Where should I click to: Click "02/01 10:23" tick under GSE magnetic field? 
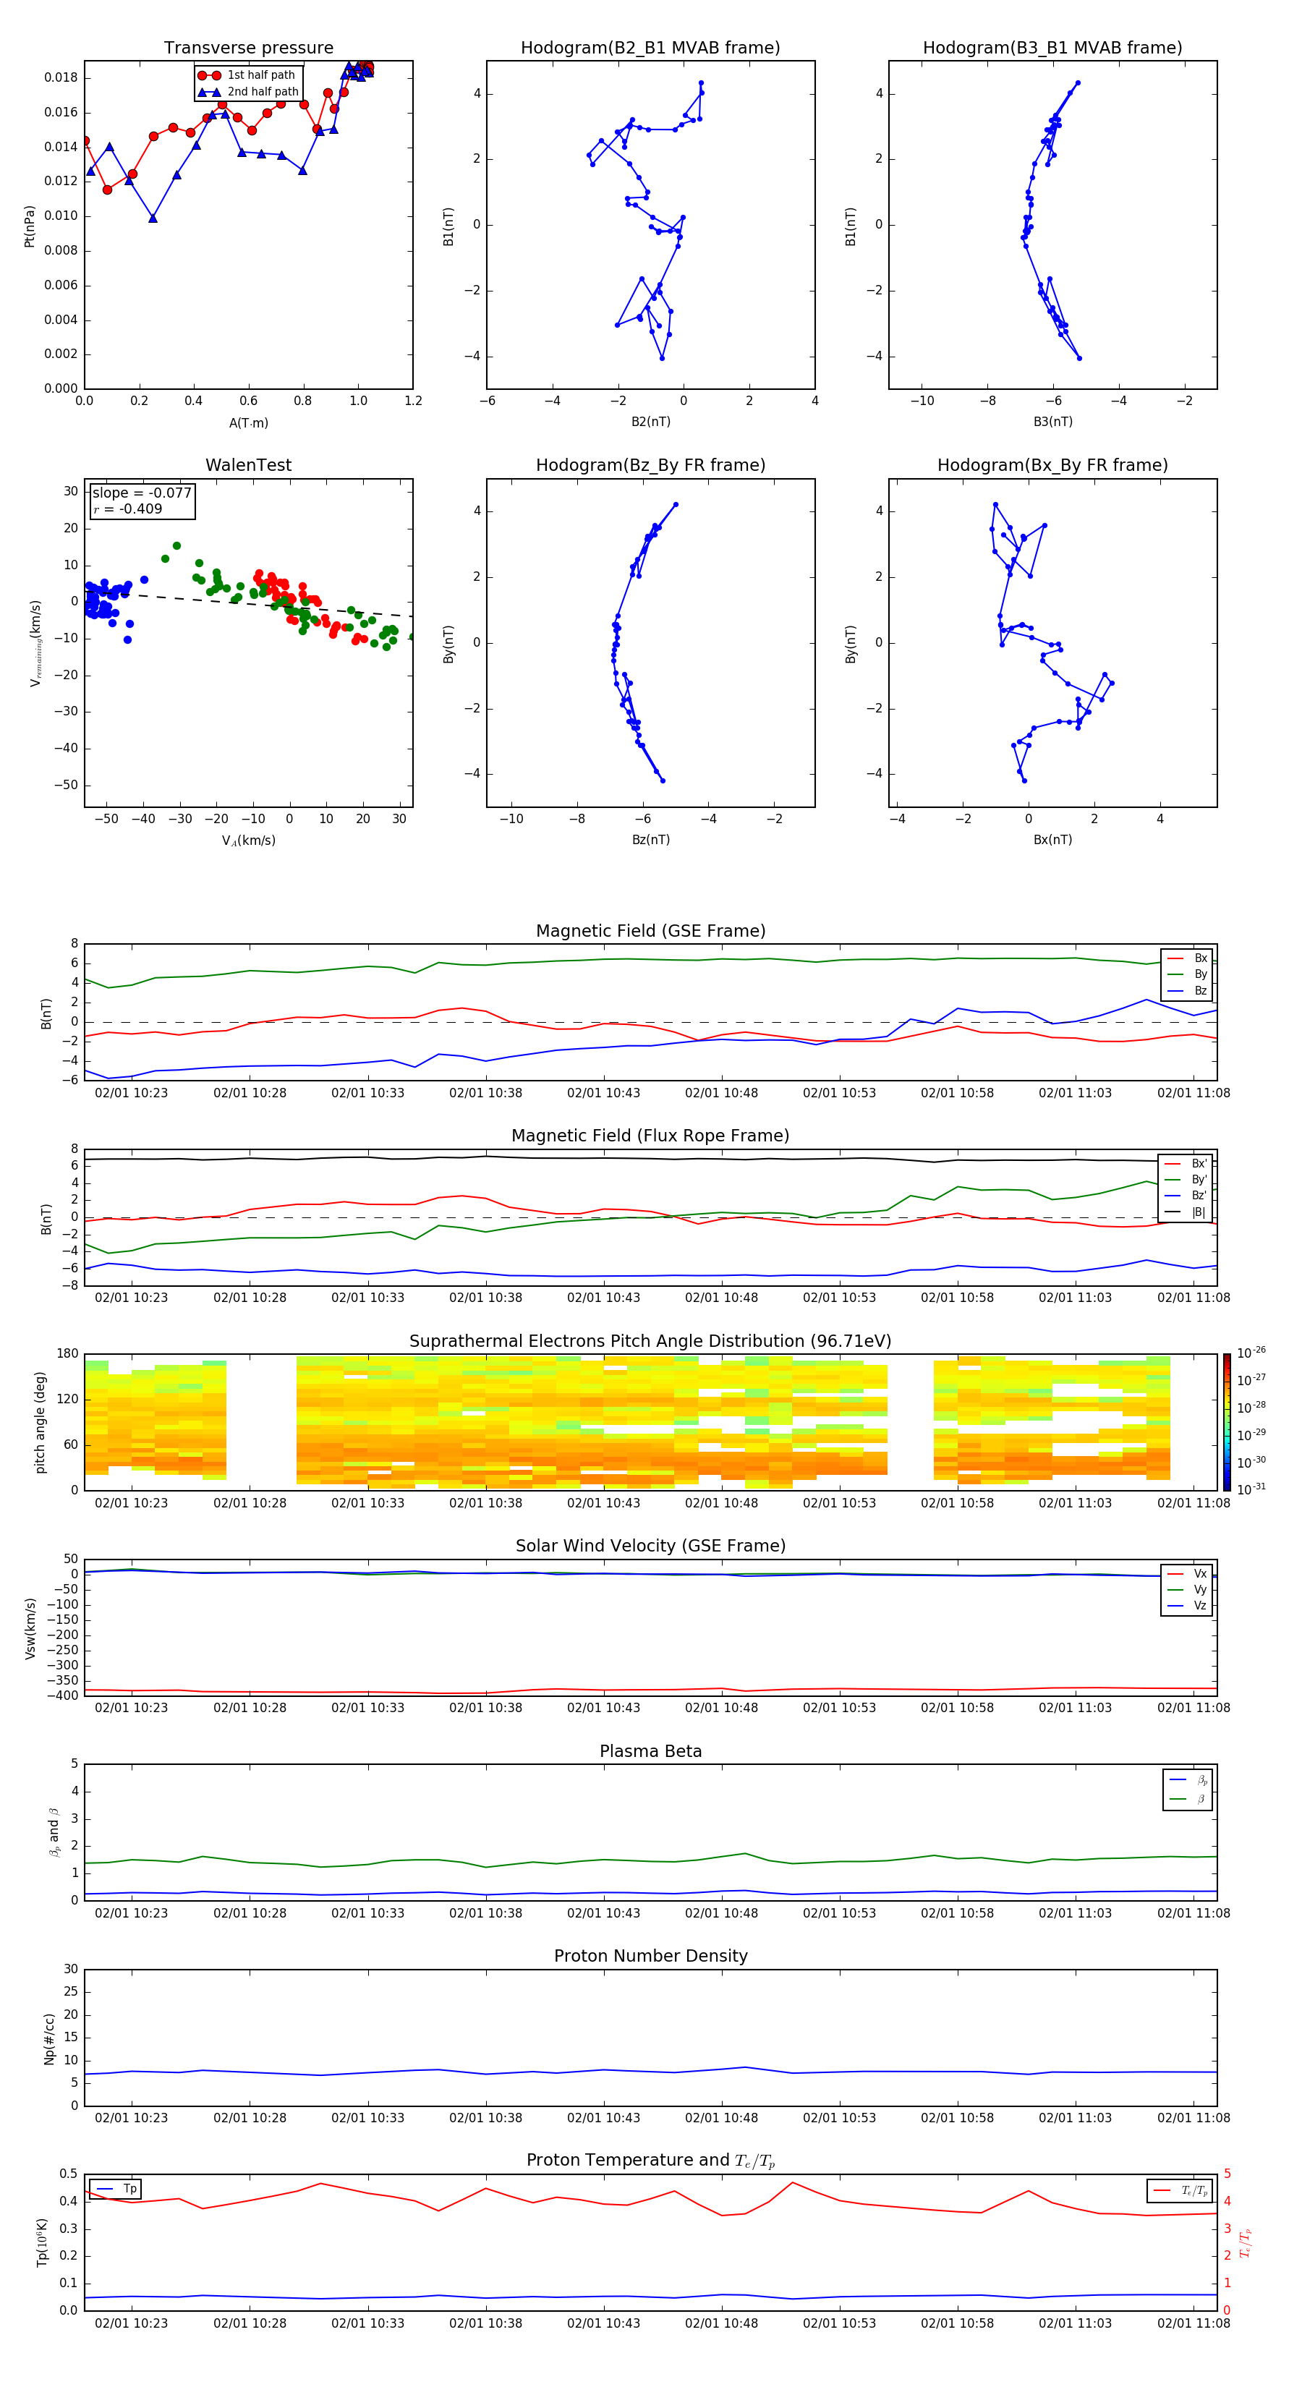click(132, 1094)
